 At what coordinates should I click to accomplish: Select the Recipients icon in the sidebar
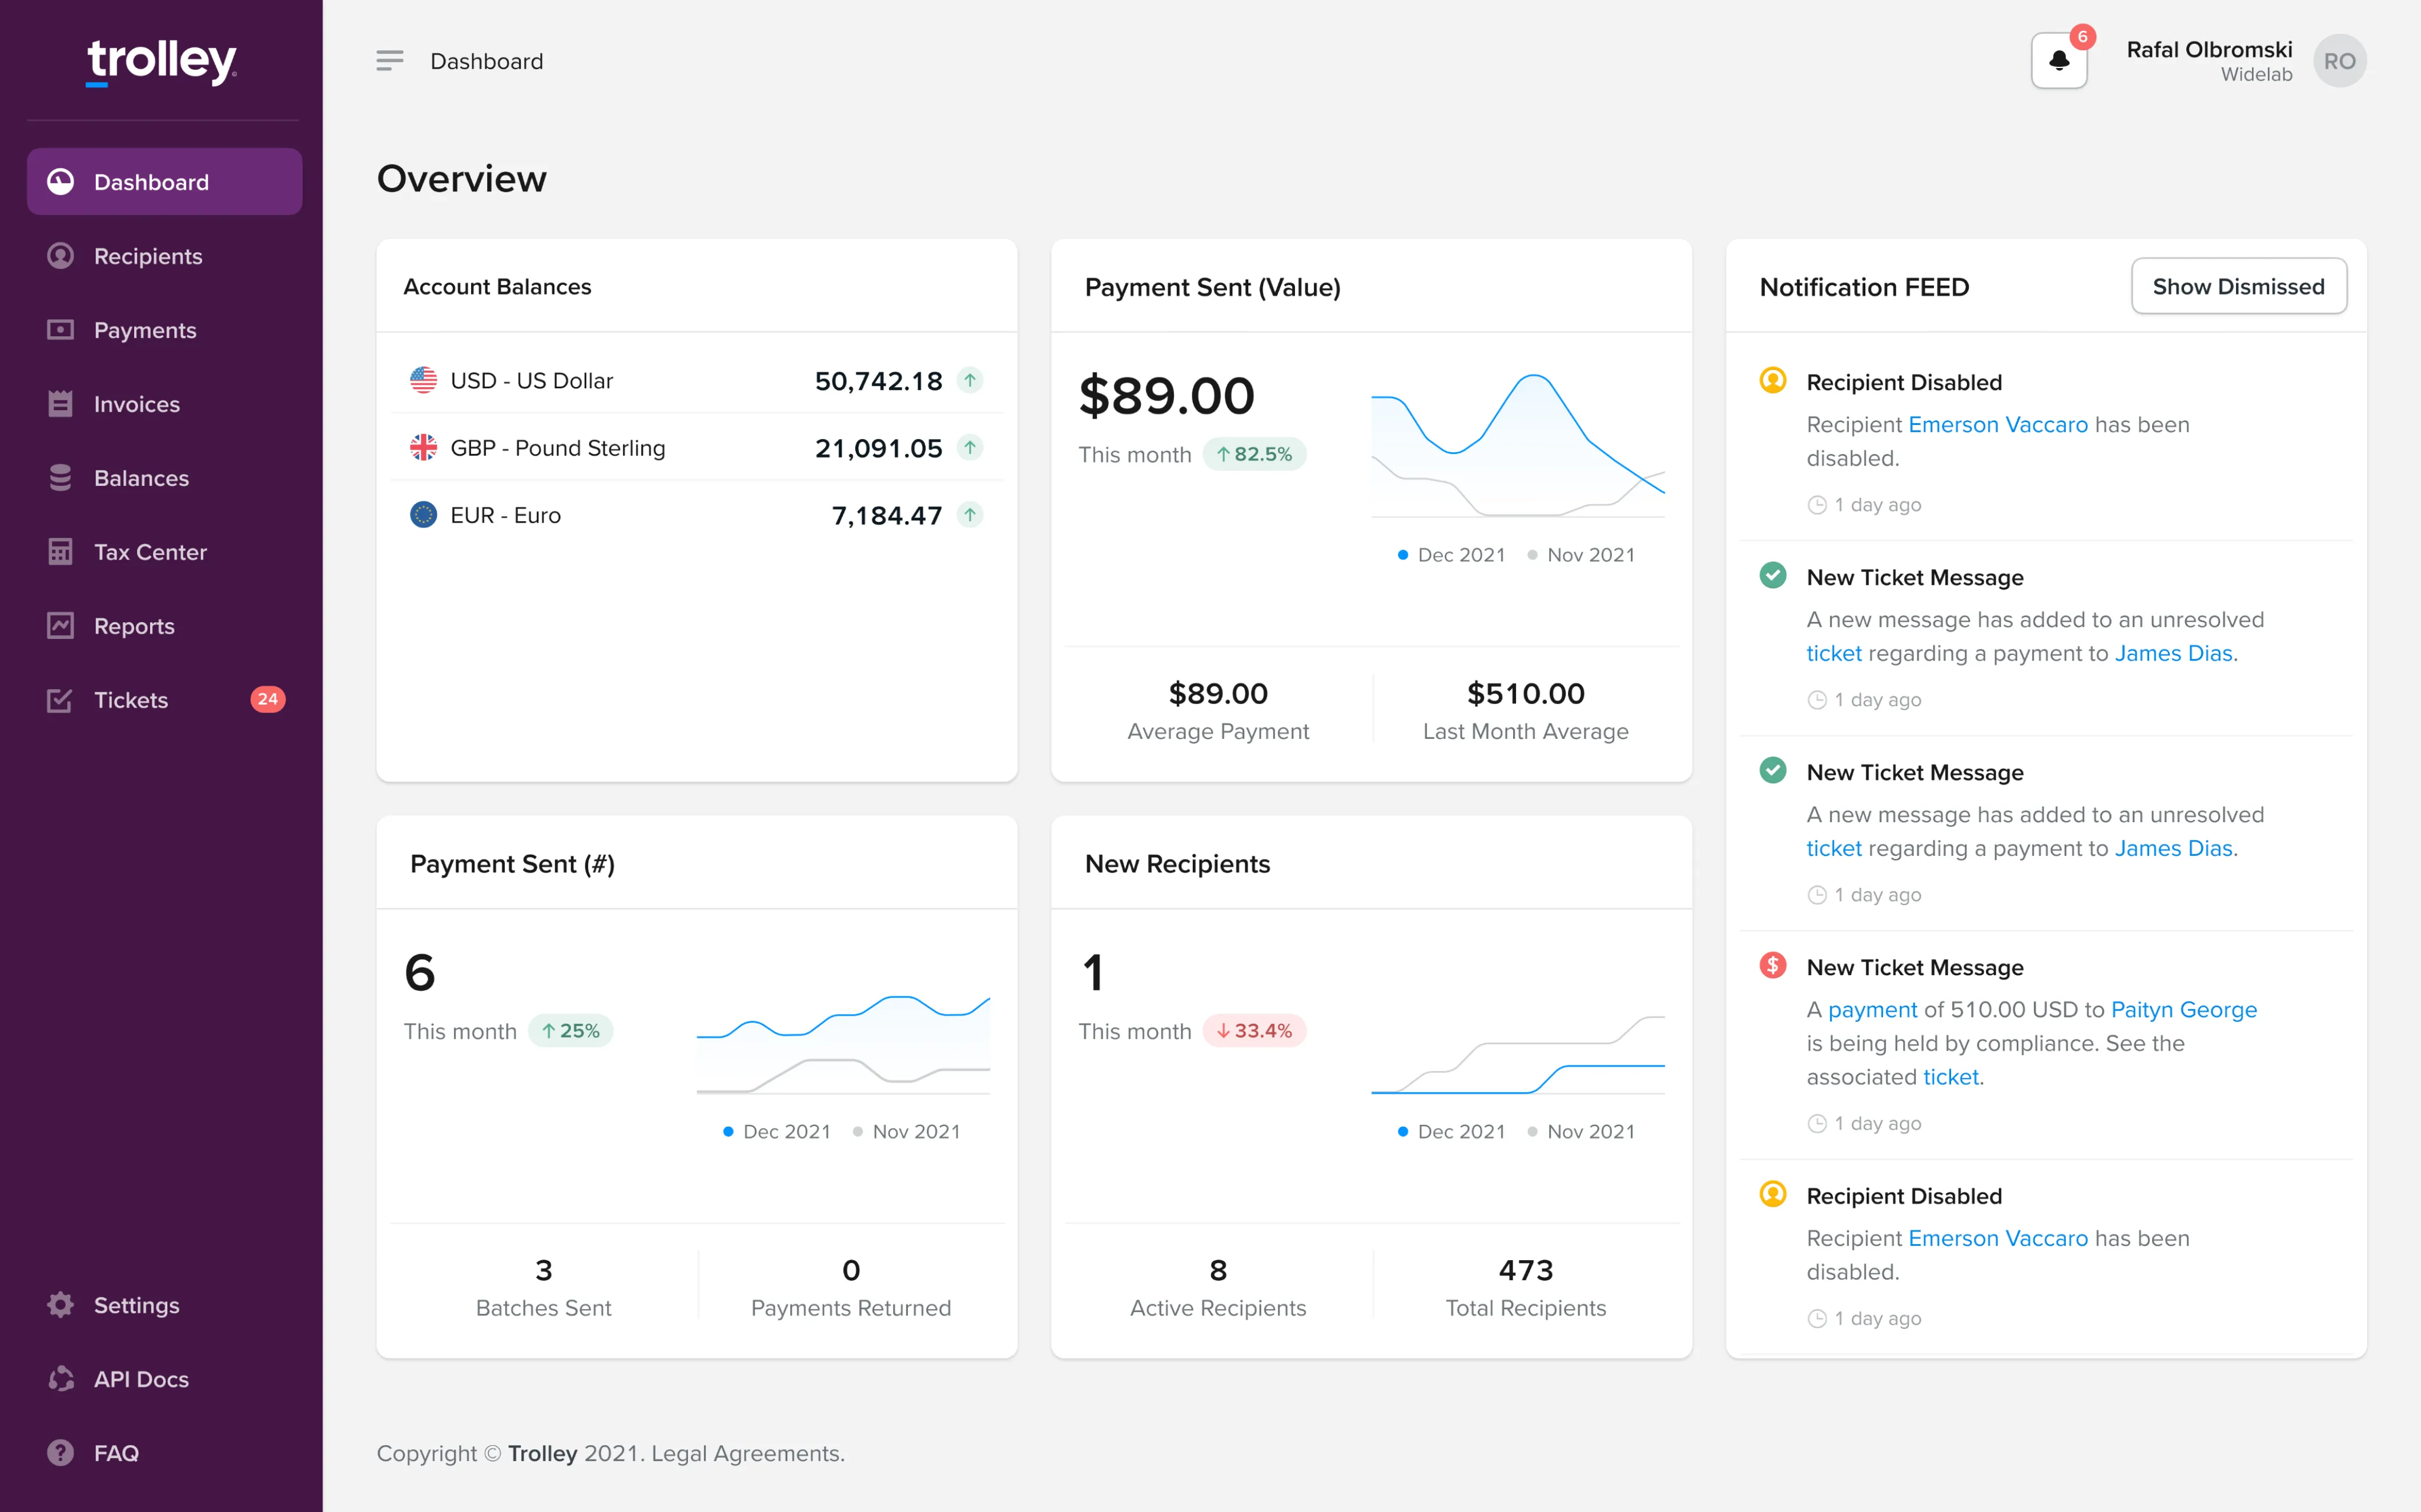click(x=60, y=256)
